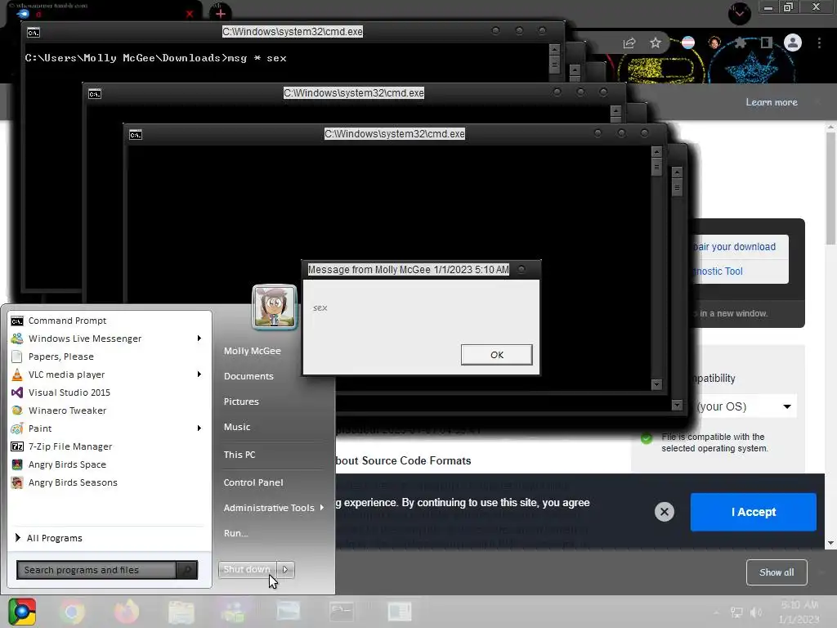Click the trans flag extension icon
837x628 pixels.
pos(688,43)
